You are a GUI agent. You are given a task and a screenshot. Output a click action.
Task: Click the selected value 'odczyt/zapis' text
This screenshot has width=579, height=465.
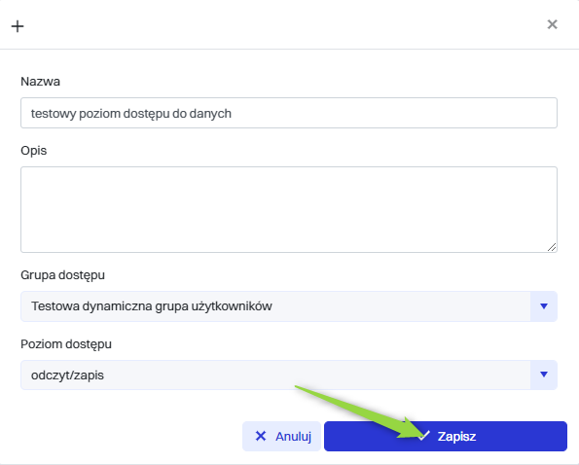[67, 376]
